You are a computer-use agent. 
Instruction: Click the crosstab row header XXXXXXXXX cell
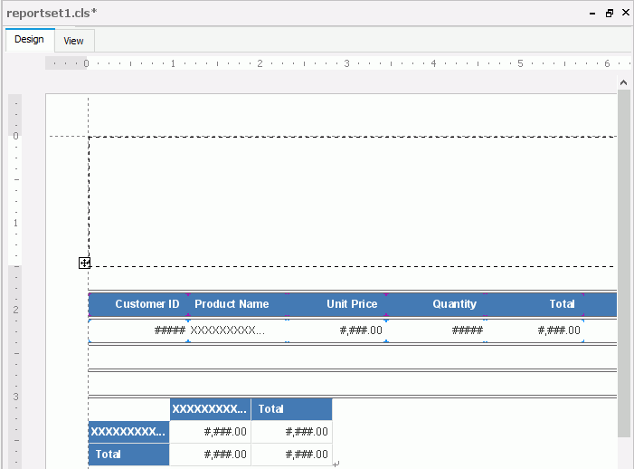pyautogui.click(x=128, y=432)
